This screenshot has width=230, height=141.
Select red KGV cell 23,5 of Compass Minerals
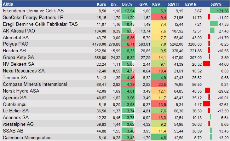tap(159, 84)
